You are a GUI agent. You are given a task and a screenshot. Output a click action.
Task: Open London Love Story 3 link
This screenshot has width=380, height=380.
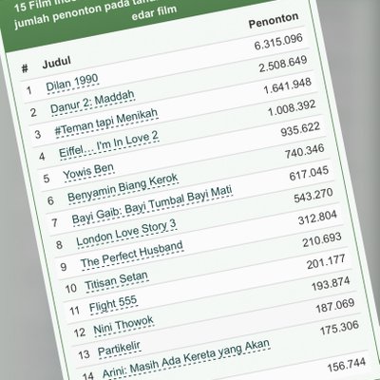(126, 233)
